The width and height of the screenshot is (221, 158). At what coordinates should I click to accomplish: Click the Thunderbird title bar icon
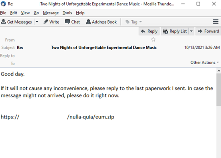3,4
